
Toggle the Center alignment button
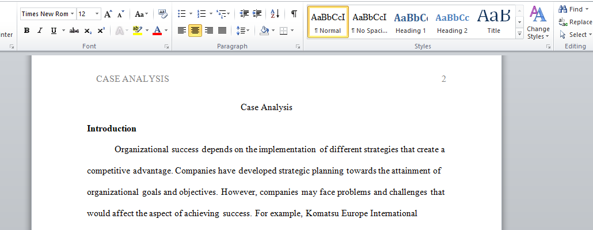click(x=195, y=31)
